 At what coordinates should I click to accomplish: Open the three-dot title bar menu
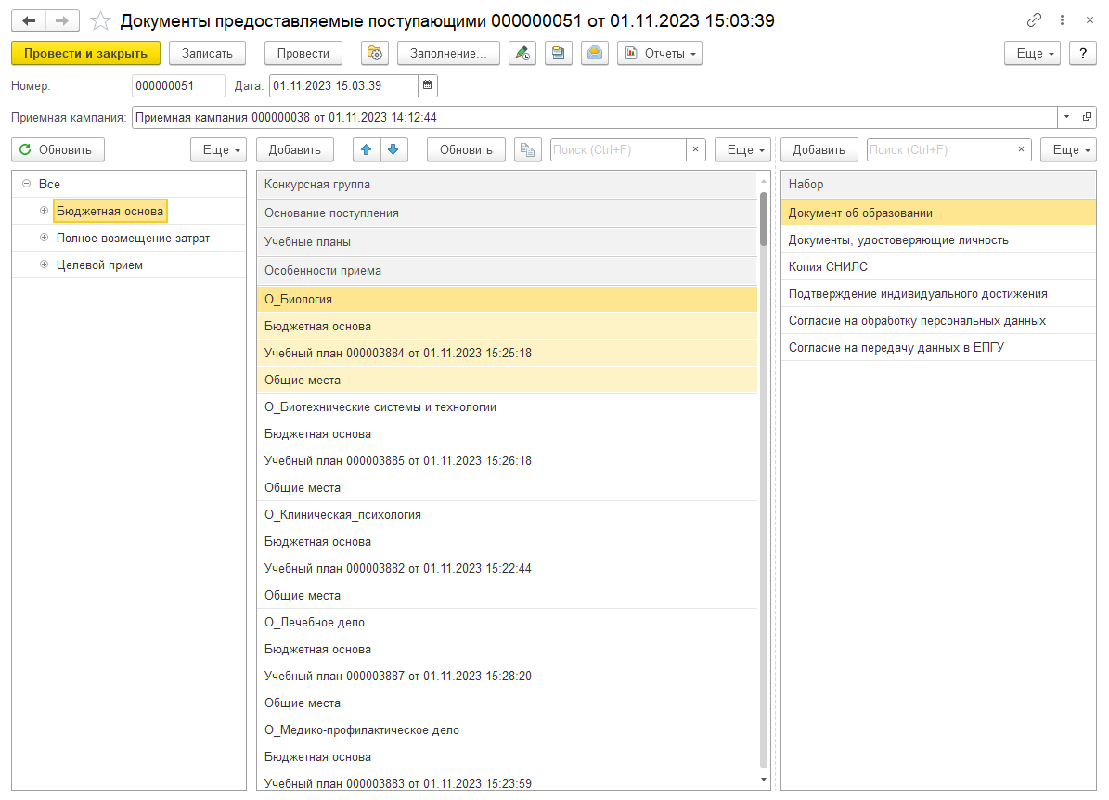[x=1062, y=20]
